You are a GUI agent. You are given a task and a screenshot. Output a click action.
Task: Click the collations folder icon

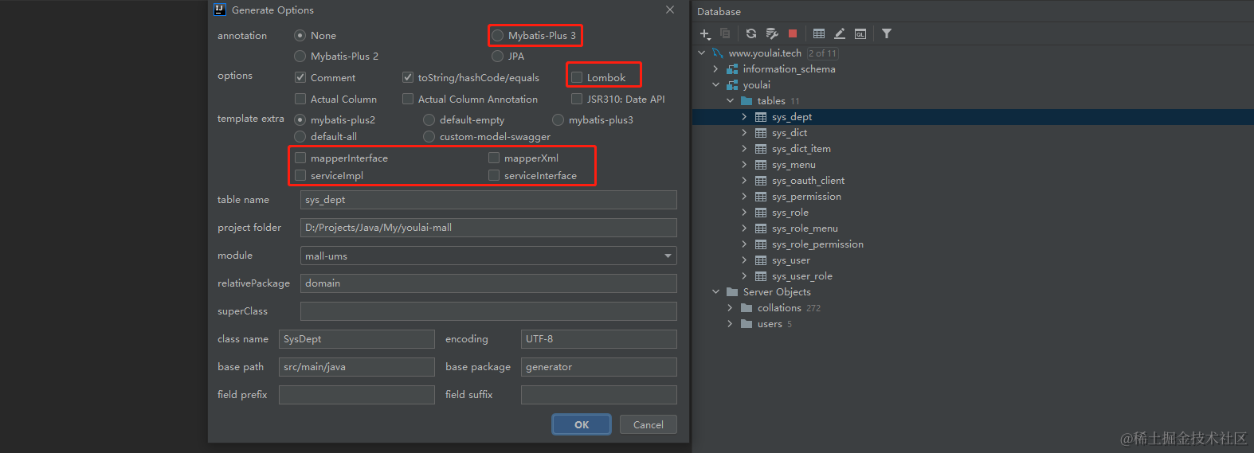coord(747,308)
